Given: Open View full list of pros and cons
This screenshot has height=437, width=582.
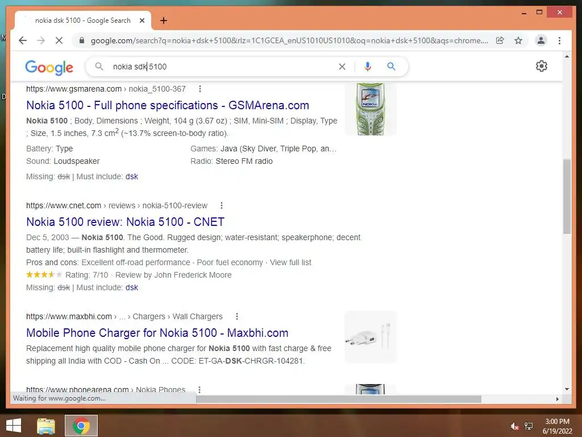Looking at the screenshot, I should click(290, 262).
